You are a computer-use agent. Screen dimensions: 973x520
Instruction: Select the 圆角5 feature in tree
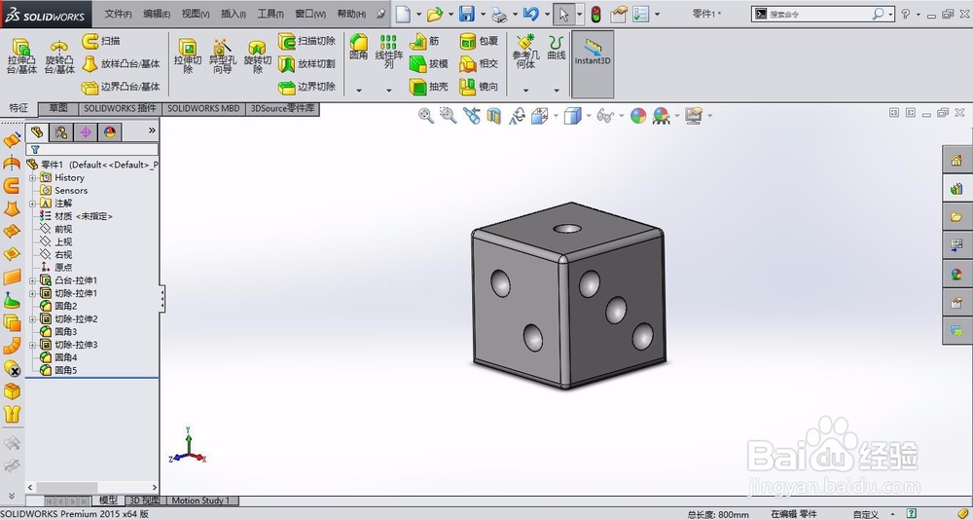[58, 370]
